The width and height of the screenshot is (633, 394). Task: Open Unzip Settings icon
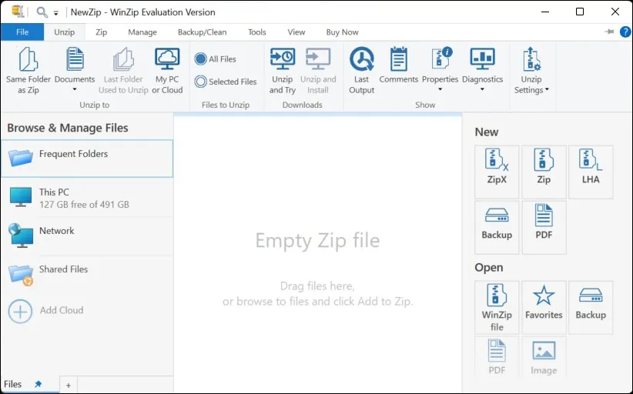tap(531, 59)
